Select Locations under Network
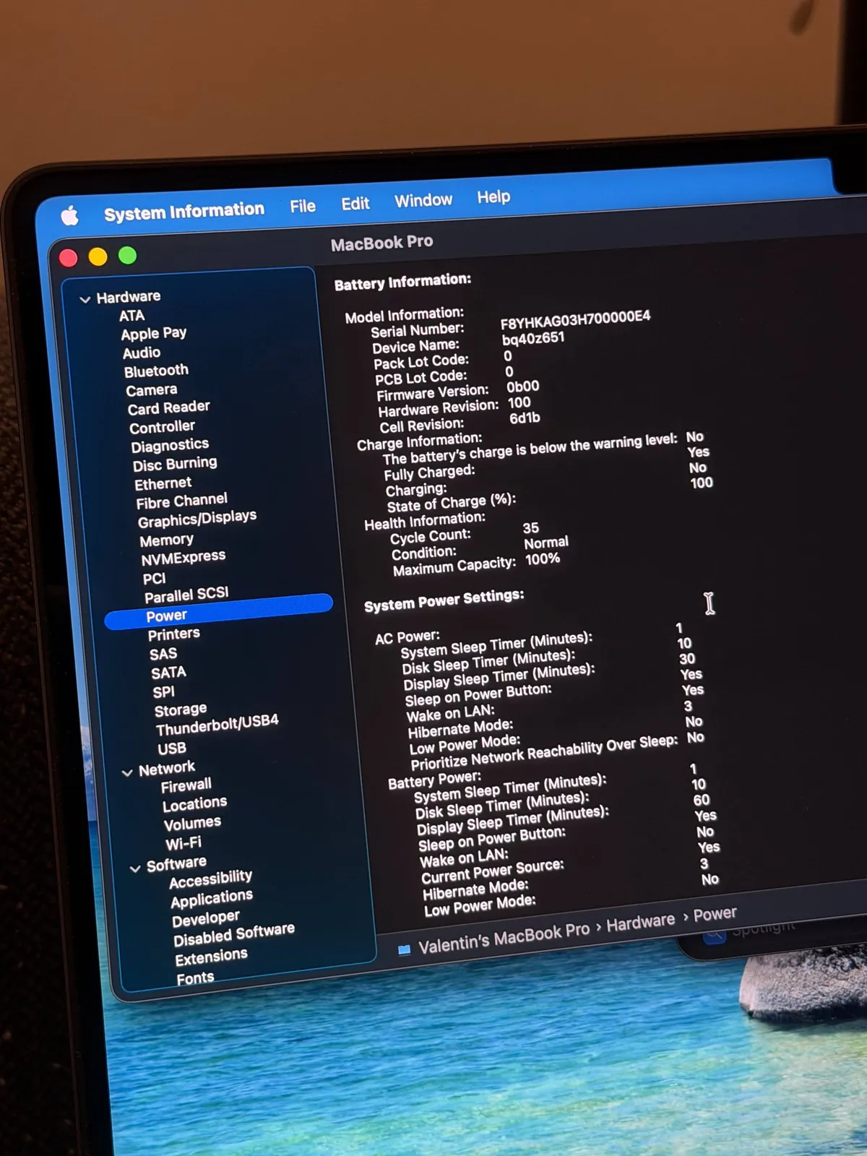This screenshot has width=867, height=1156. (x=194, y=804)
